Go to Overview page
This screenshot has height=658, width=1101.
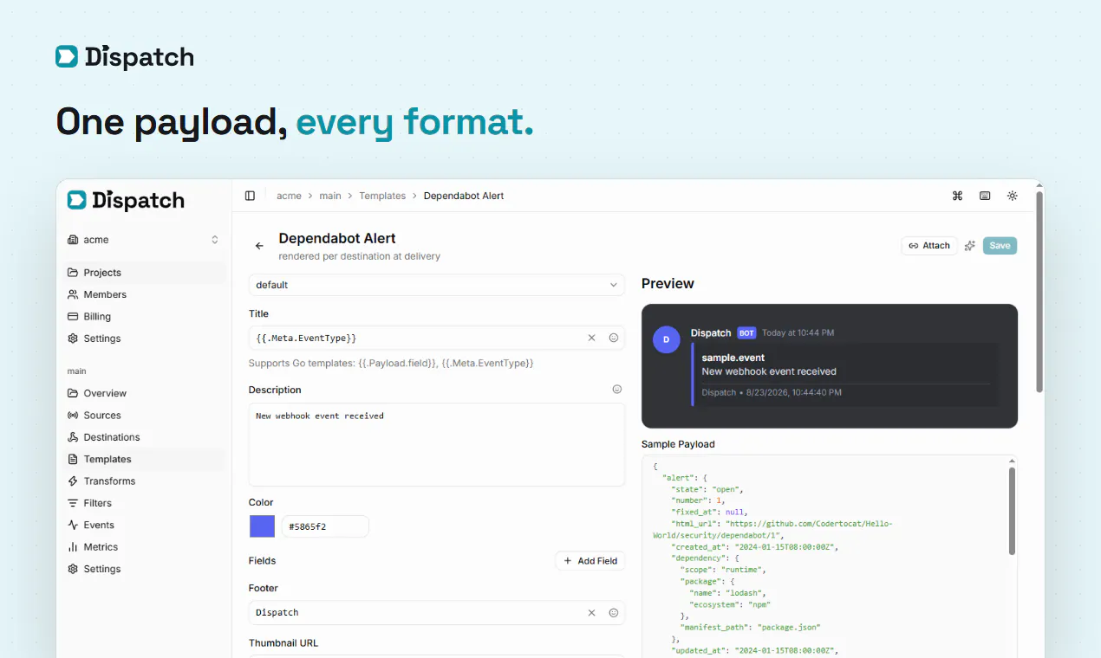tap(144, 393)
